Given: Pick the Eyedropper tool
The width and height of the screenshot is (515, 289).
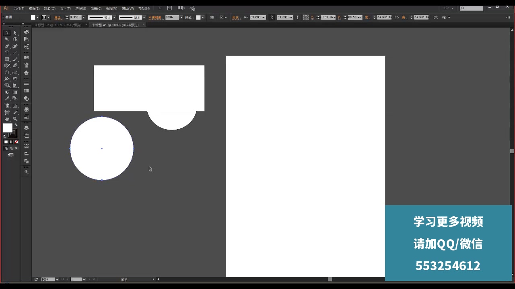Looking at the screenshot, I should 7,98.
